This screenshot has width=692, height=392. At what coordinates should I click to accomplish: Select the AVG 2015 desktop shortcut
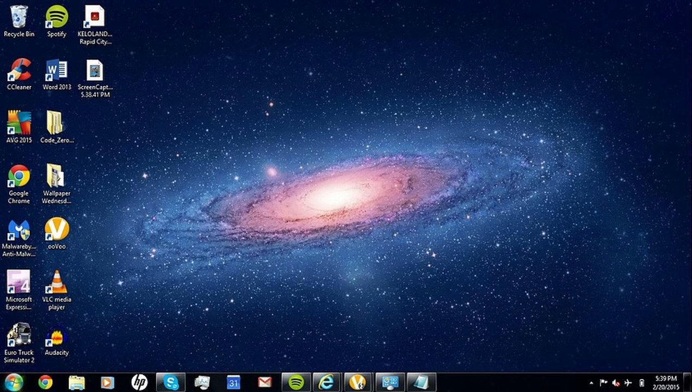point(19,127)
